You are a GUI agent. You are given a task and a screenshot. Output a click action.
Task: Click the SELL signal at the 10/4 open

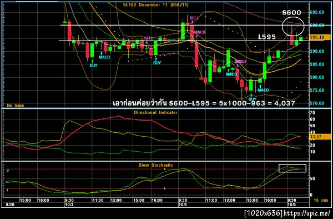tap(194, 18)
